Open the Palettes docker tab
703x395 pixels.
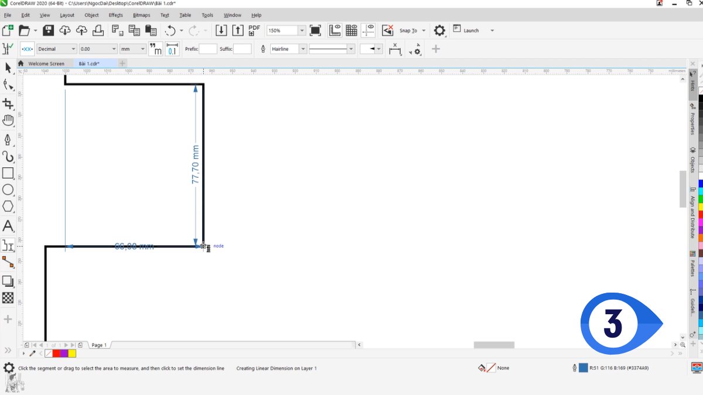coord(692,264)
